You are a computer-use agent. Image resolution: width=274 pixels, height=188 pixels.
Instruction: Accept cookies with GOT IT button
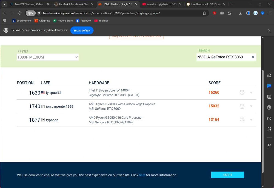coord(227,175)
